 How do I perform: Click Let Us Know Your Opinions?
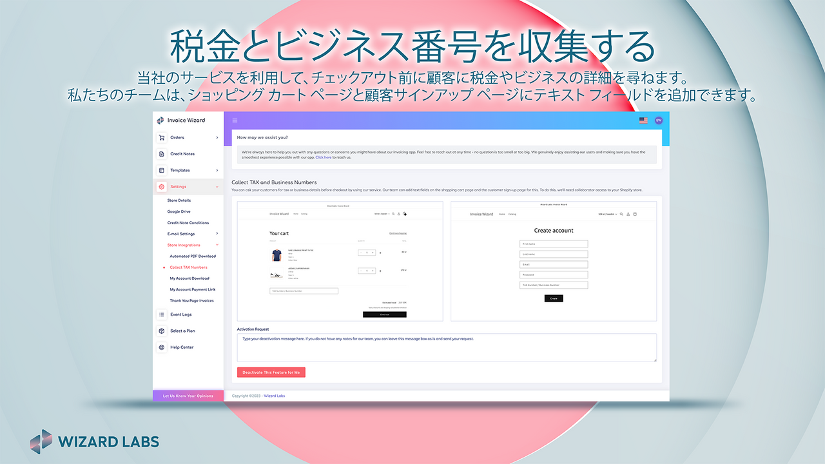188,396
